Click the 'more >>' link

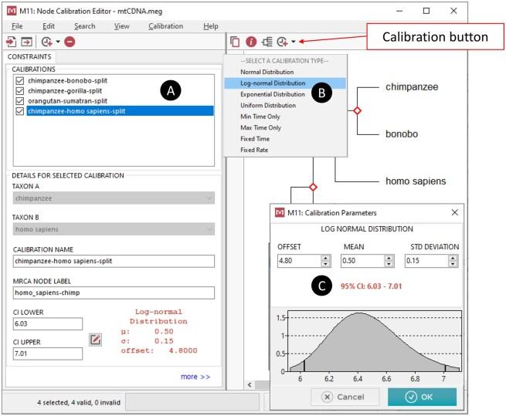coord(195,377)
